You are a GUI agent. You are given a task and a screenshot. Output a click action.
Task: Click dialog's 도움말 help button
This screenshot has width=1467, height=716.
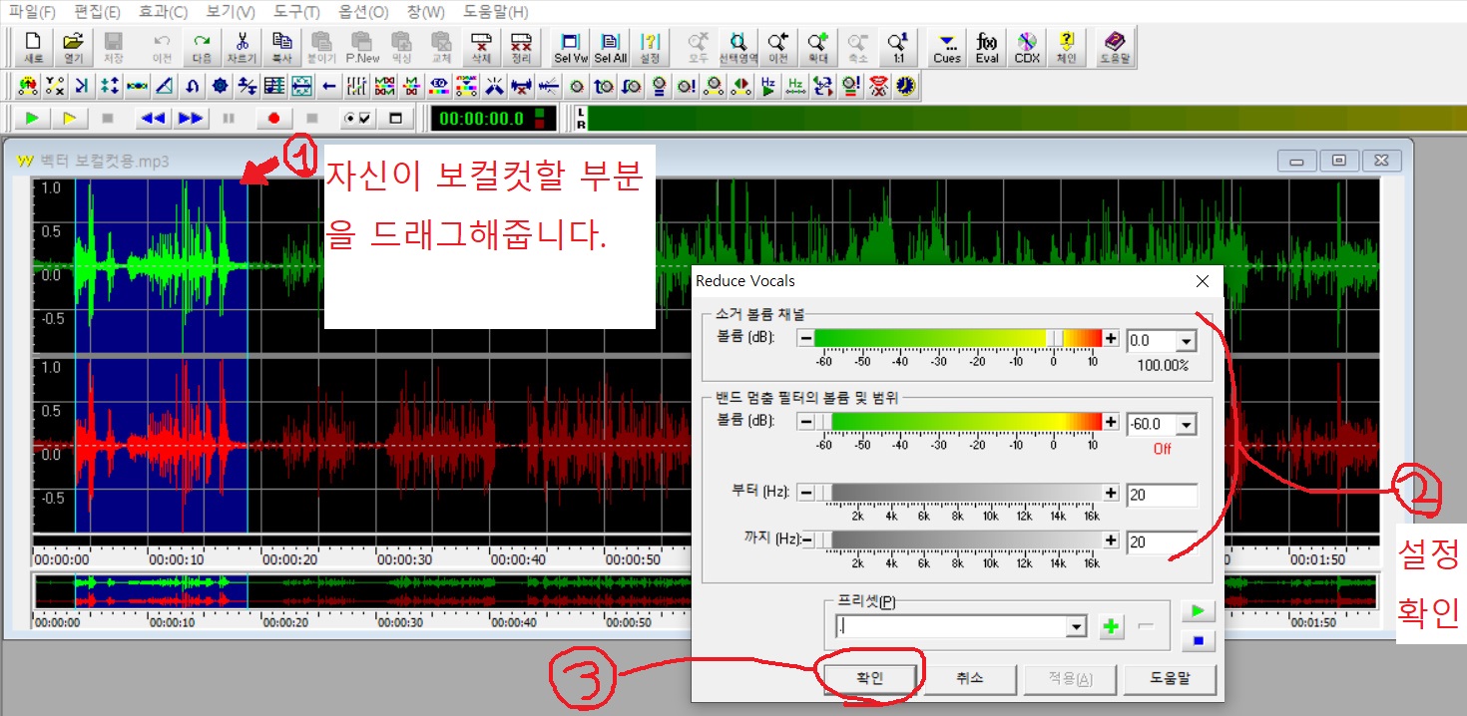[1170, 679]
